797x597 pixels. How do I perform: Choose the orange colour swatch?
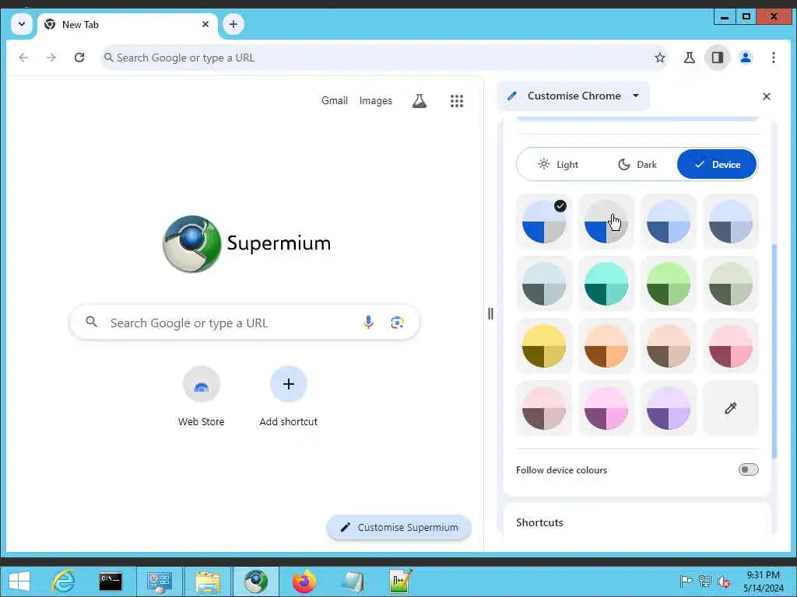(606, 346)
